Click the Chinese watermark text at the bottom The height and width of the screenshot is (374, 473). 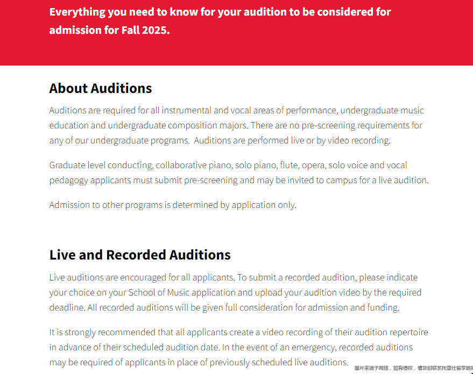point(414,368)
